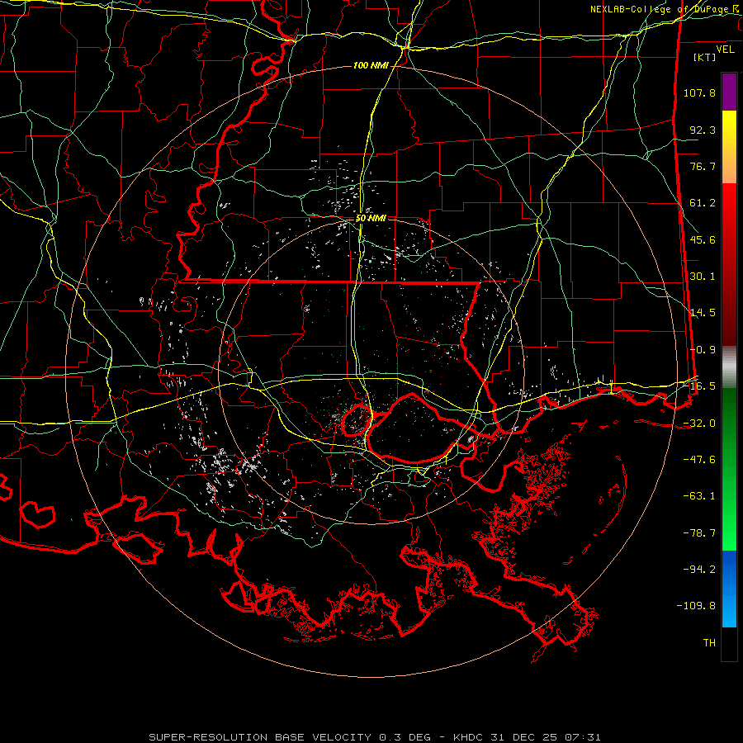Pick the red segment of velocity scale

[x=729, y=264]
